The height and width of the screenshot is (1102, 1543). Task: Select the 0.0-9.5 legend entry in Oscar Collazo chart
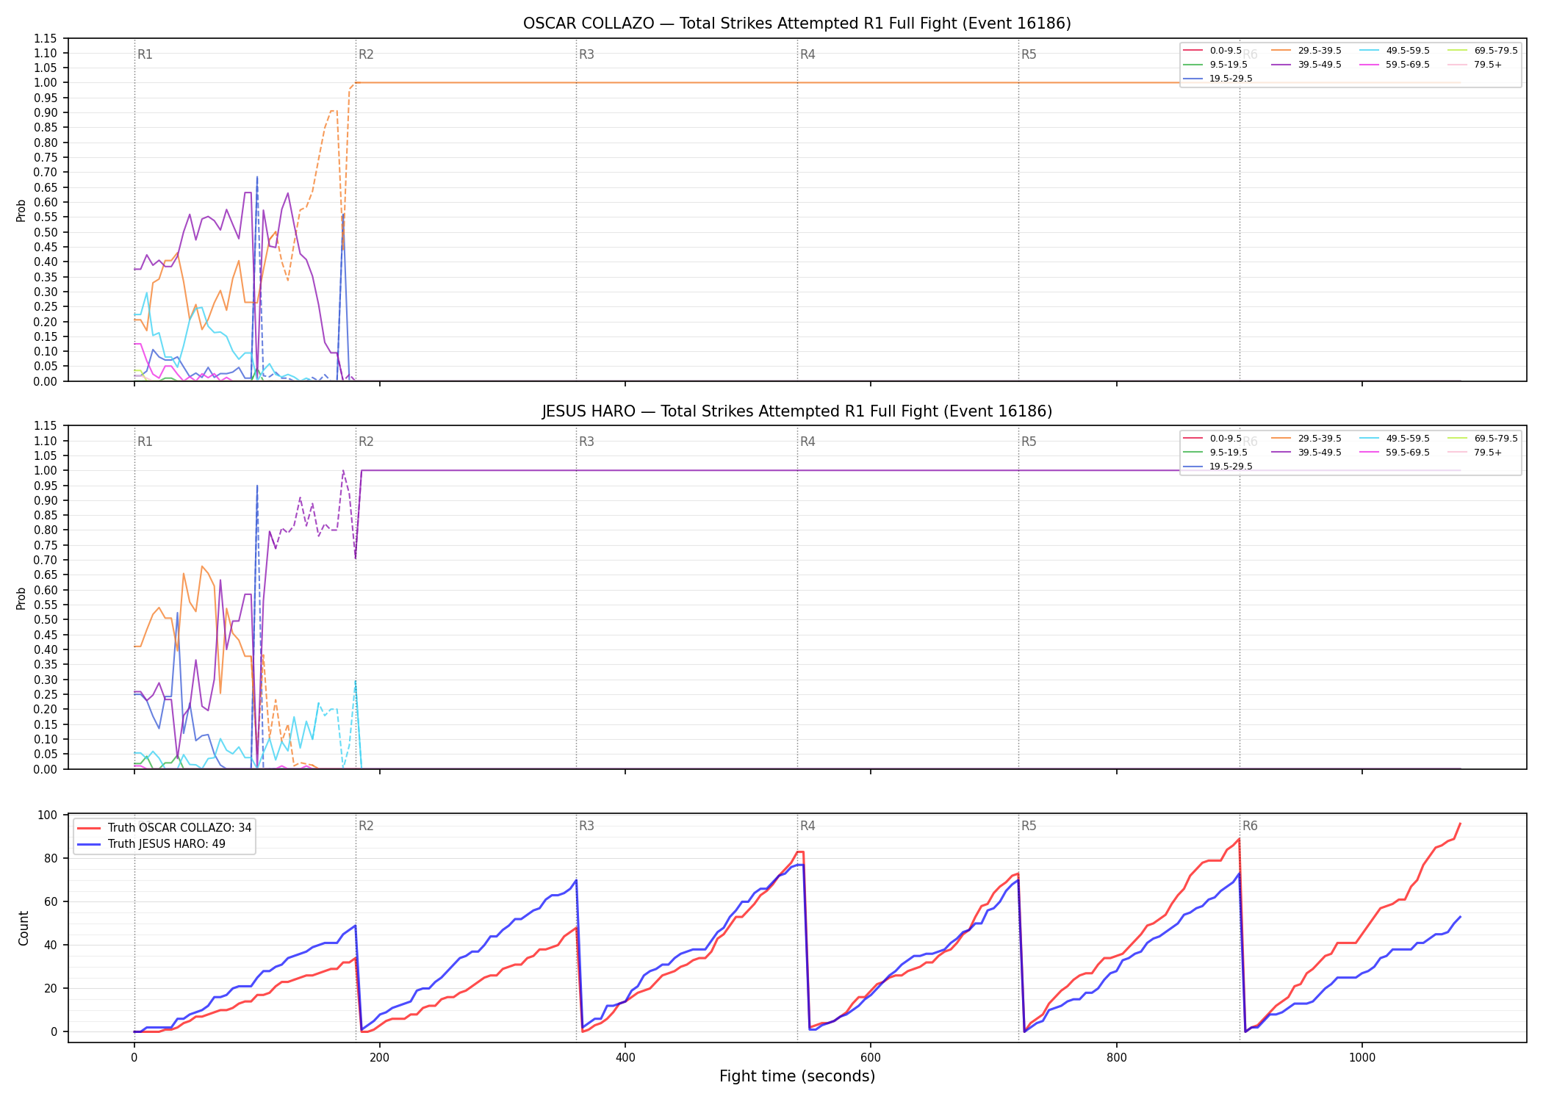click(1212, 51)
